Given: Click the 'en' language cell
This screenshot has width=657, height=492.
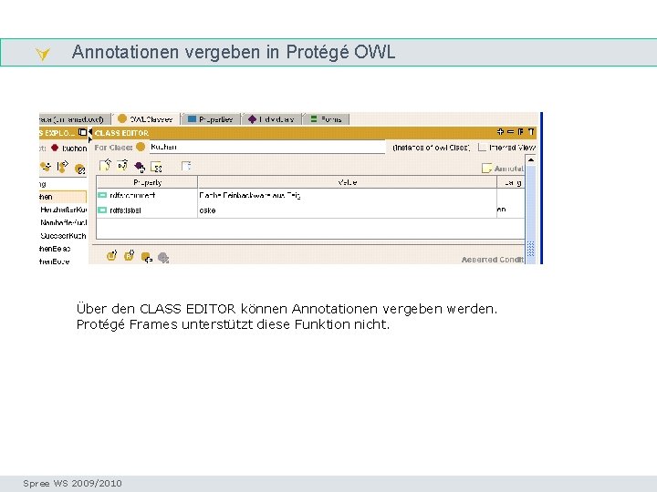Looking at the screenshot, I should point(510,210).
